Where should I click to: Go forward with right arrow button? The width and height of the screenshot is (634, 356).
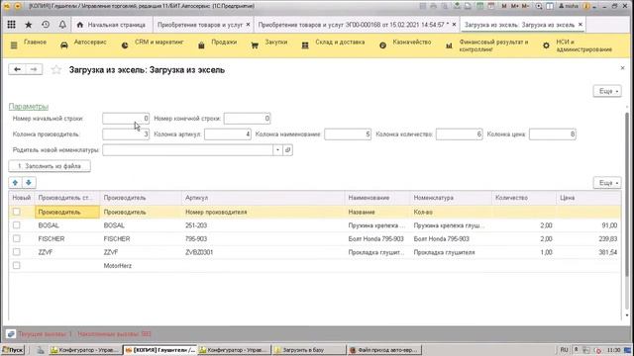(34, 69)
